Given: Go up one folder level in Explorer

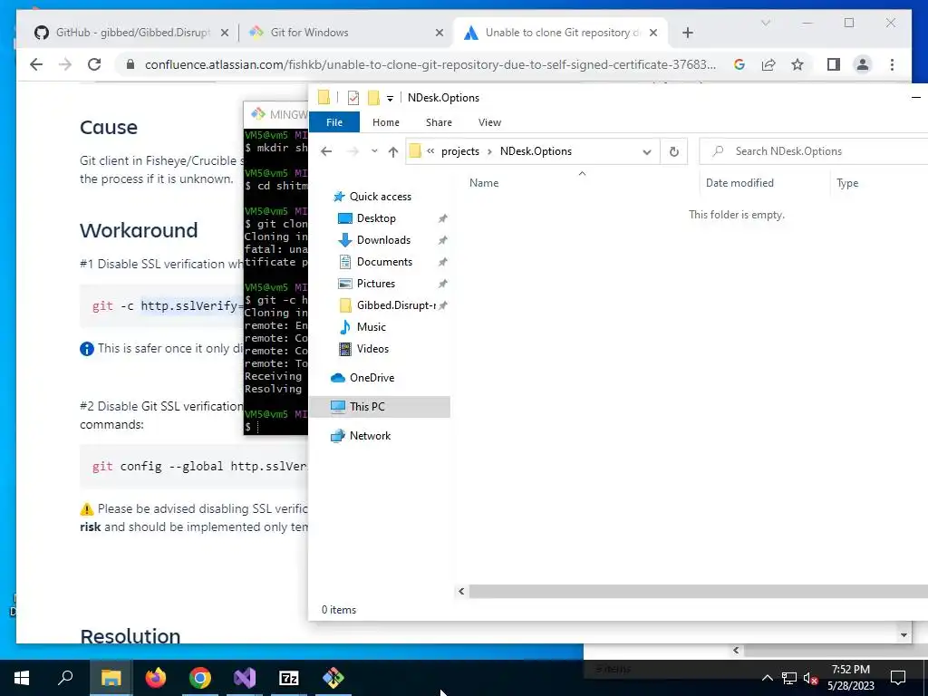Looking at the screenshot, I should point(393,151).
